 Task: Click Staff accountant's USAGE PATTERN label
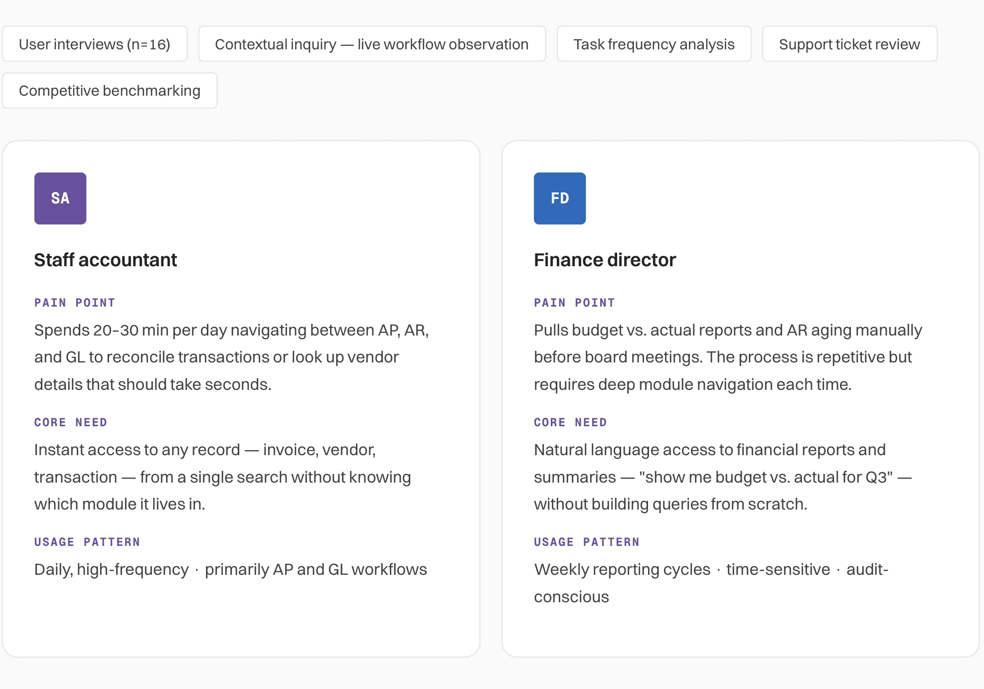click(x=87, y=542)
